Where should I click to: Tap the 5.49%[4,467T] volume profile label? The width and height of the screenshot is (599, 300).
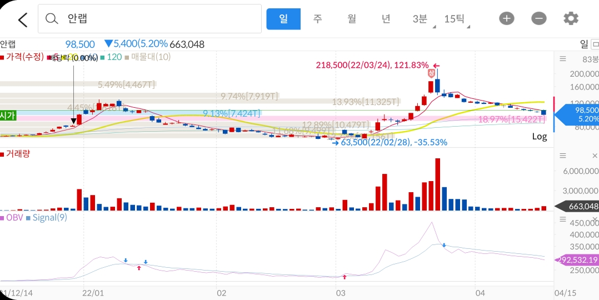tap(127, 84)
